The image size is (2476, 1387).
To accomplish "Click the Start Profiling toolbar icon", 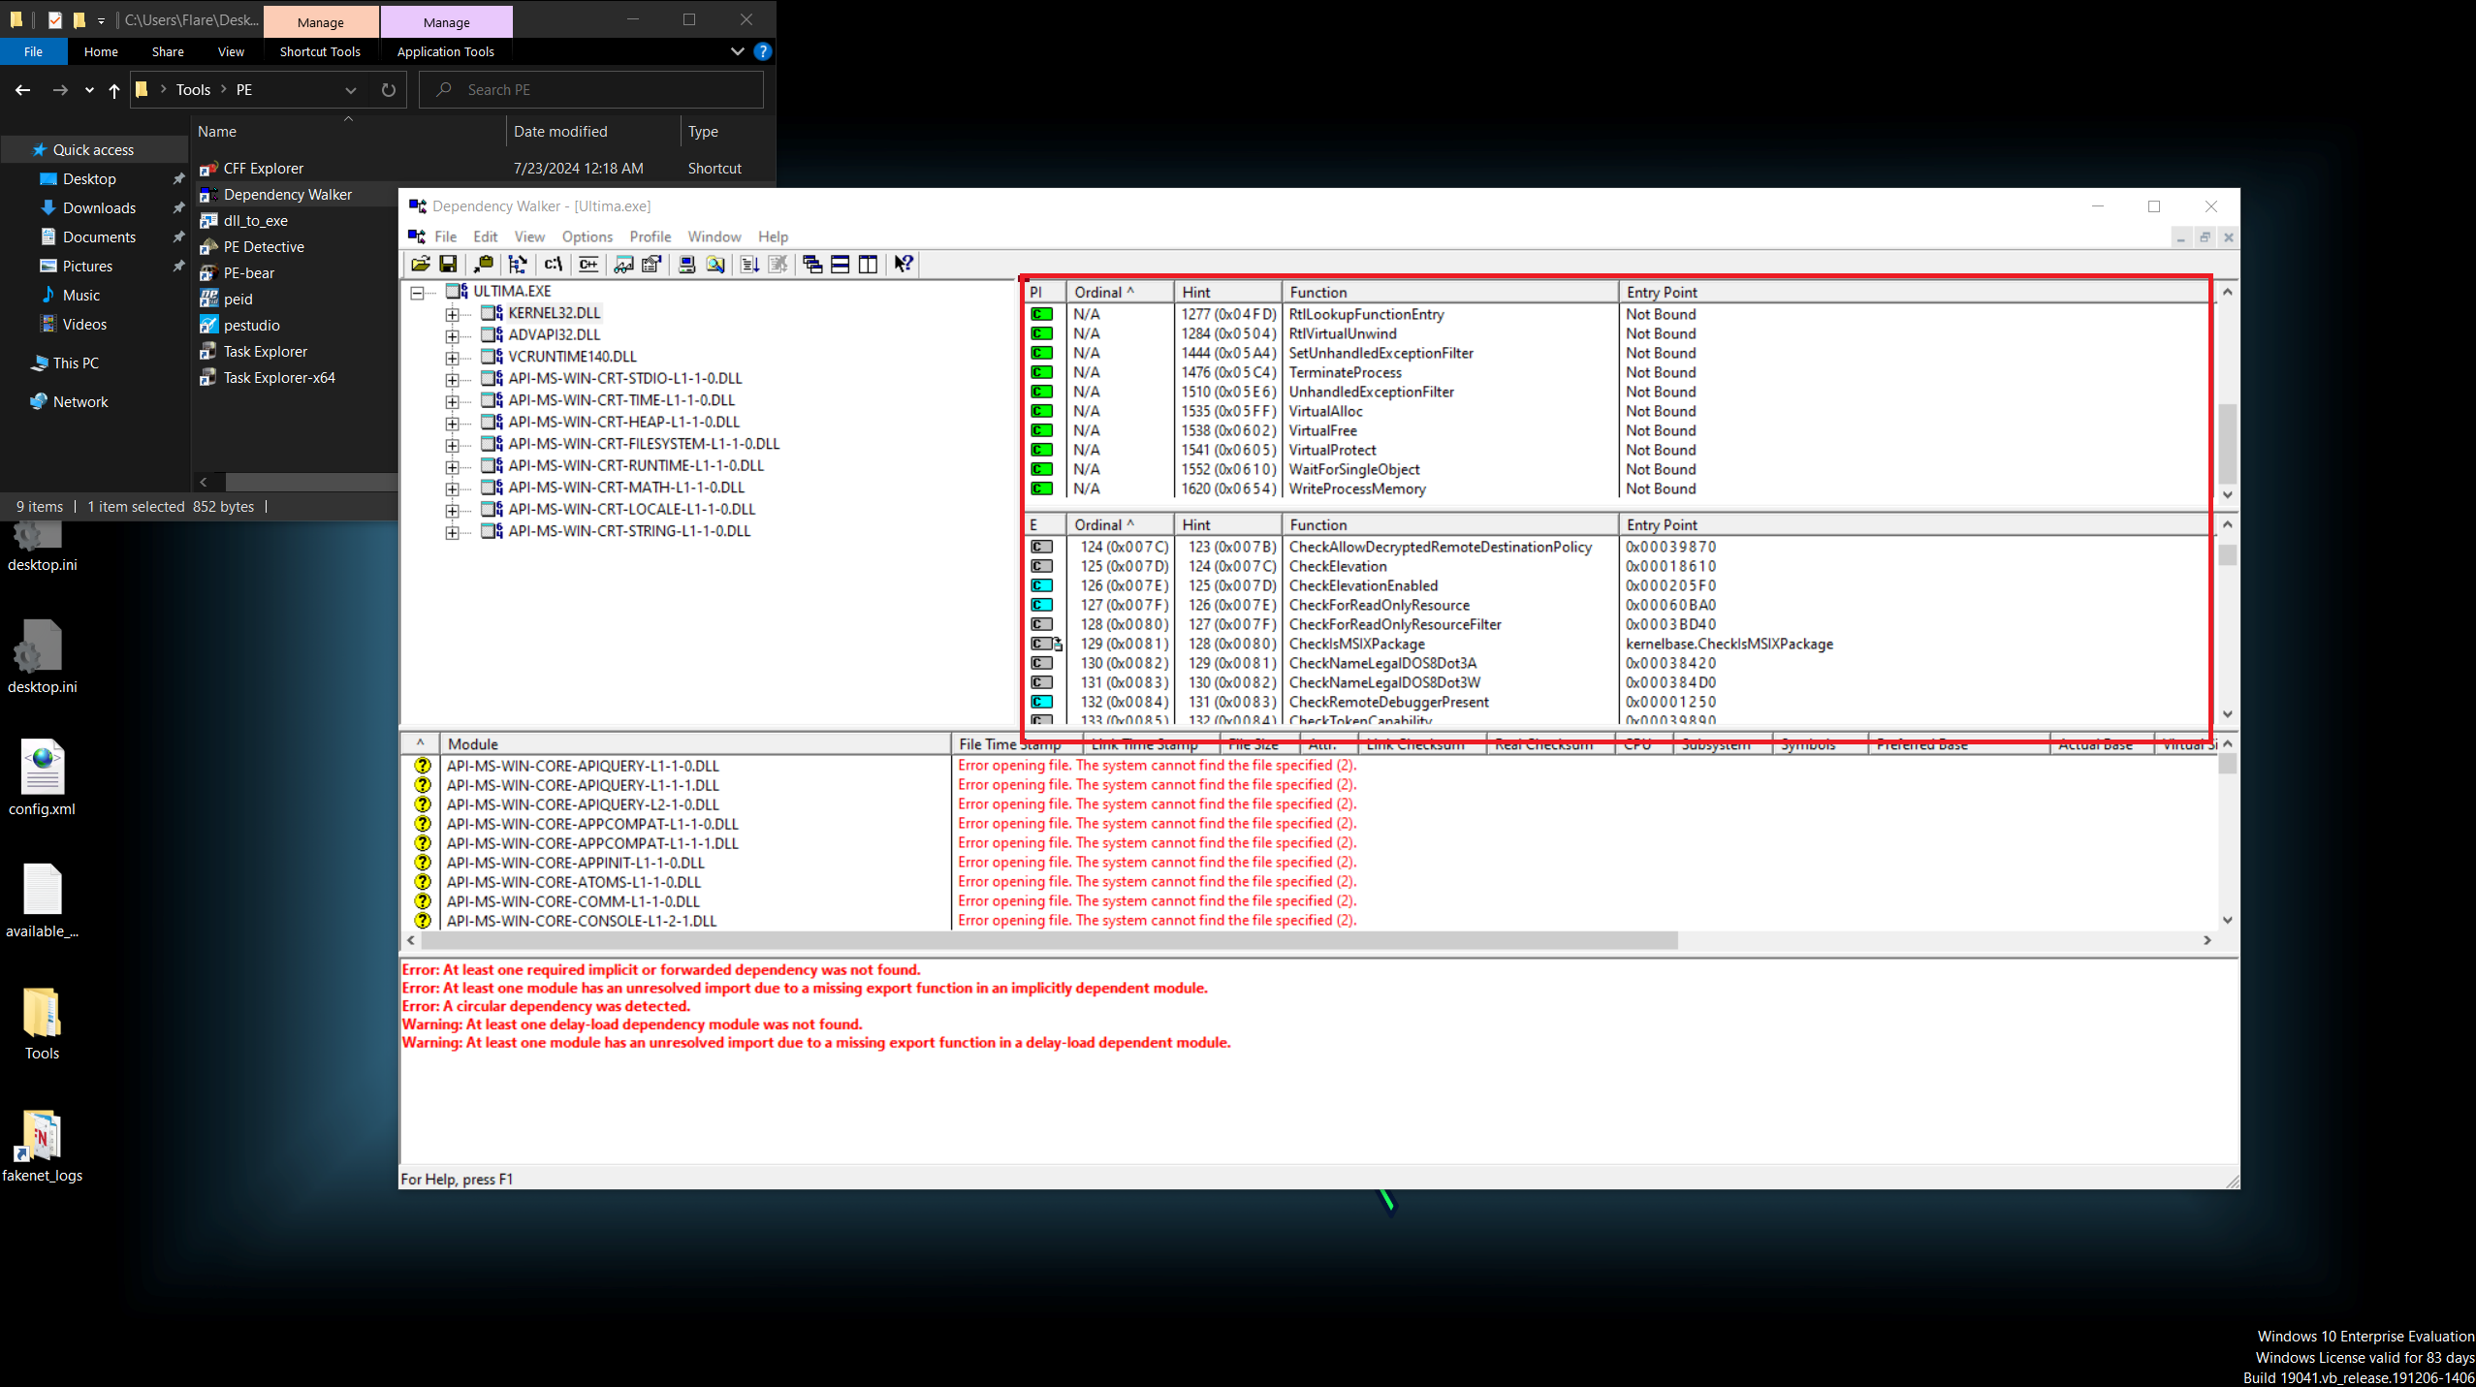I will point(749,264).
